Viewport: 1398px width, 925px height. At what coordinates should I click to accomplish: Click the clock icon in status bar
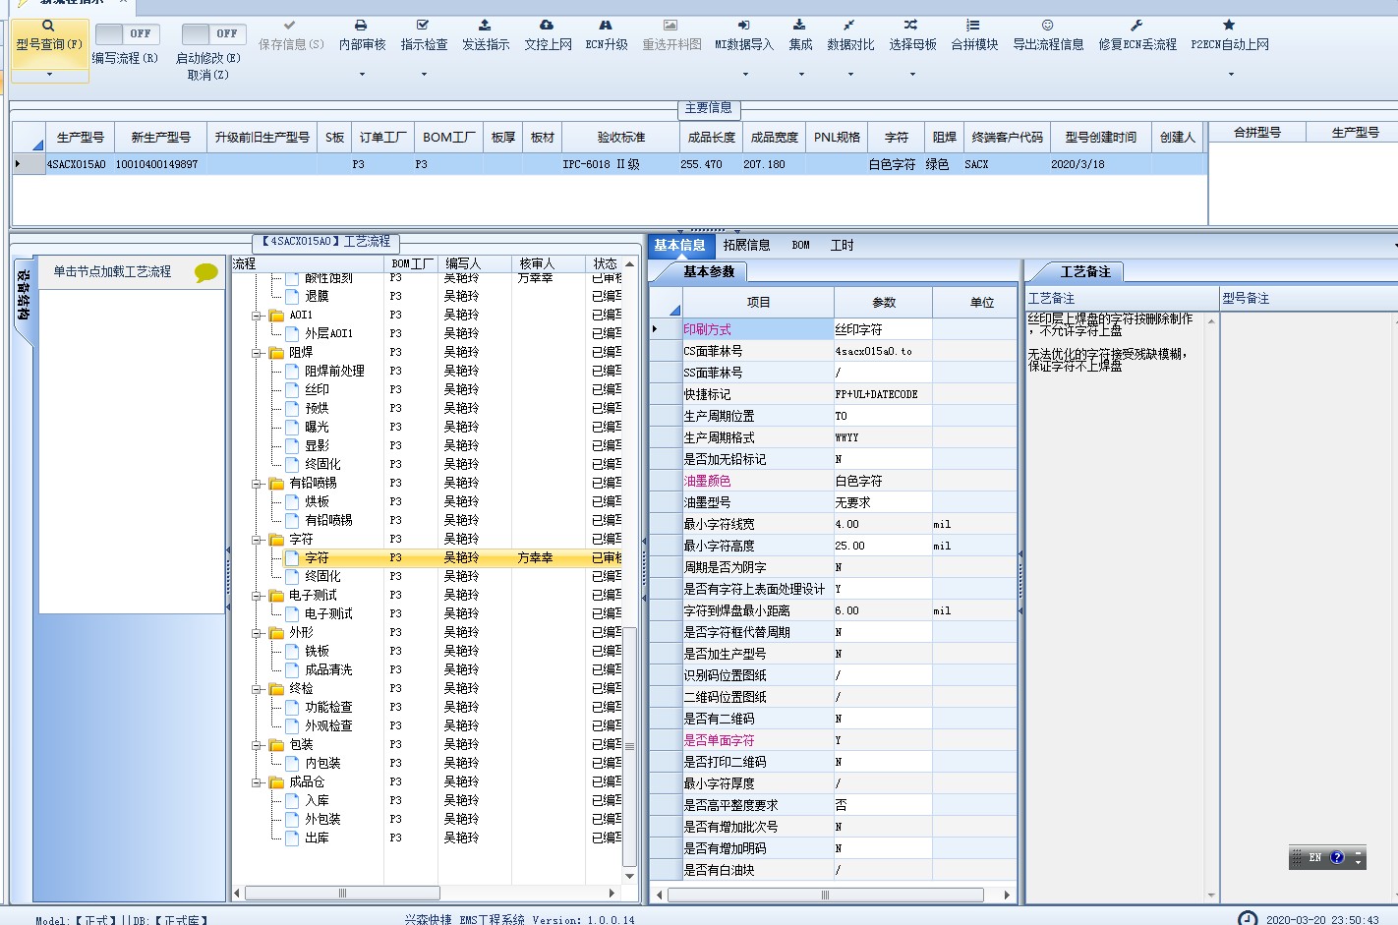click(x=1247, y=919)
